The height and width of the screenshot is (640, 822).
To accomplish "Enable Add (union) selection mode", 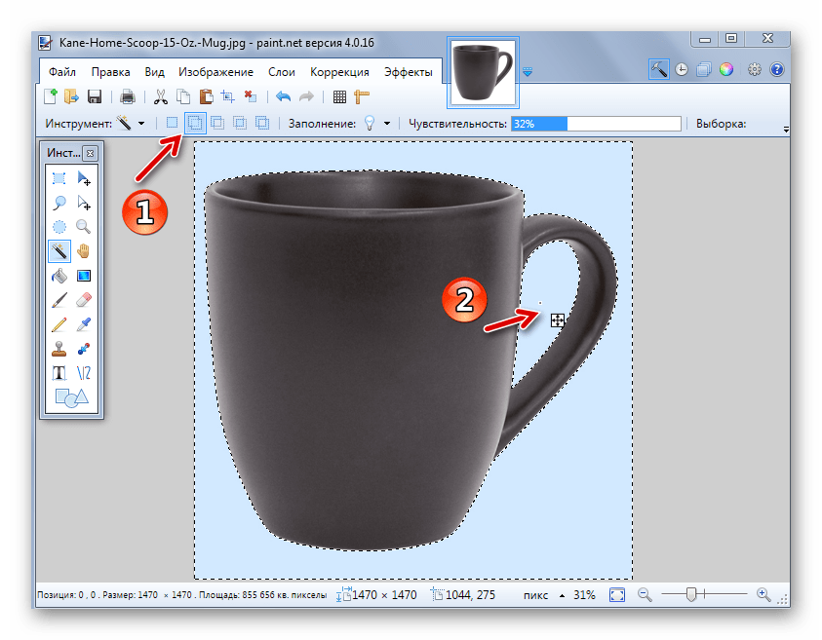I will point(194,124).
